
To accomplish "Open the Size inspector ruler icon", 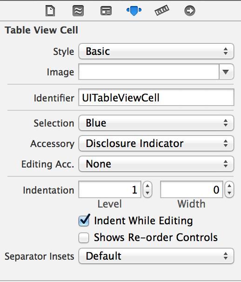I will click(162, 10).
